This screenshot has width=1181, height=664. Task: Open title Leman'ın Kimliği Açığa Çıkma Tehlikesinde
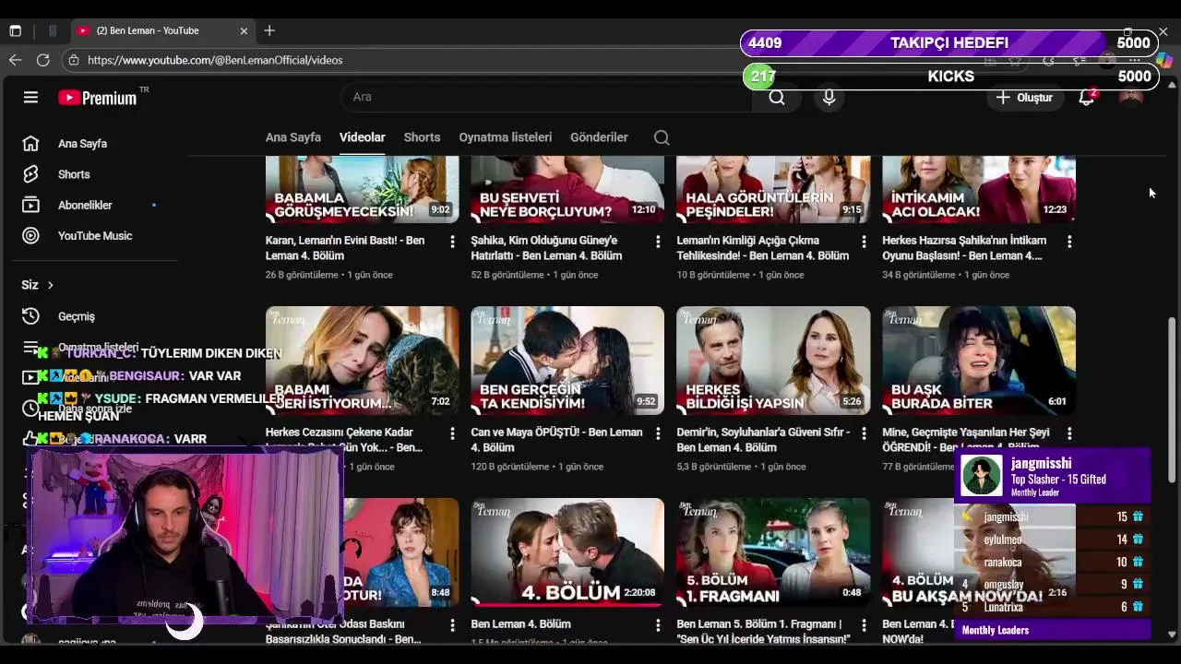(x=763, y=248)
